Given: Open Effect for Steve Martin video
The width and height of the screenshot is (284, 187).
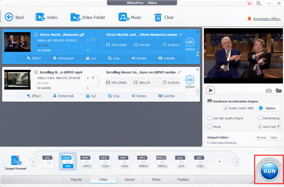Looking at the screenshot, I should click(34, 58).
